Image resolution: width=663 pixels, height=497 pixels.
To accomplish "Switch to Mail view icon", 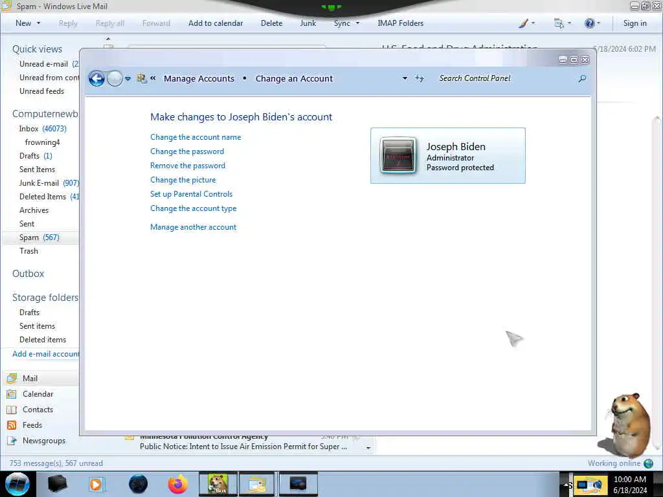I will click(x=12, y=378).
